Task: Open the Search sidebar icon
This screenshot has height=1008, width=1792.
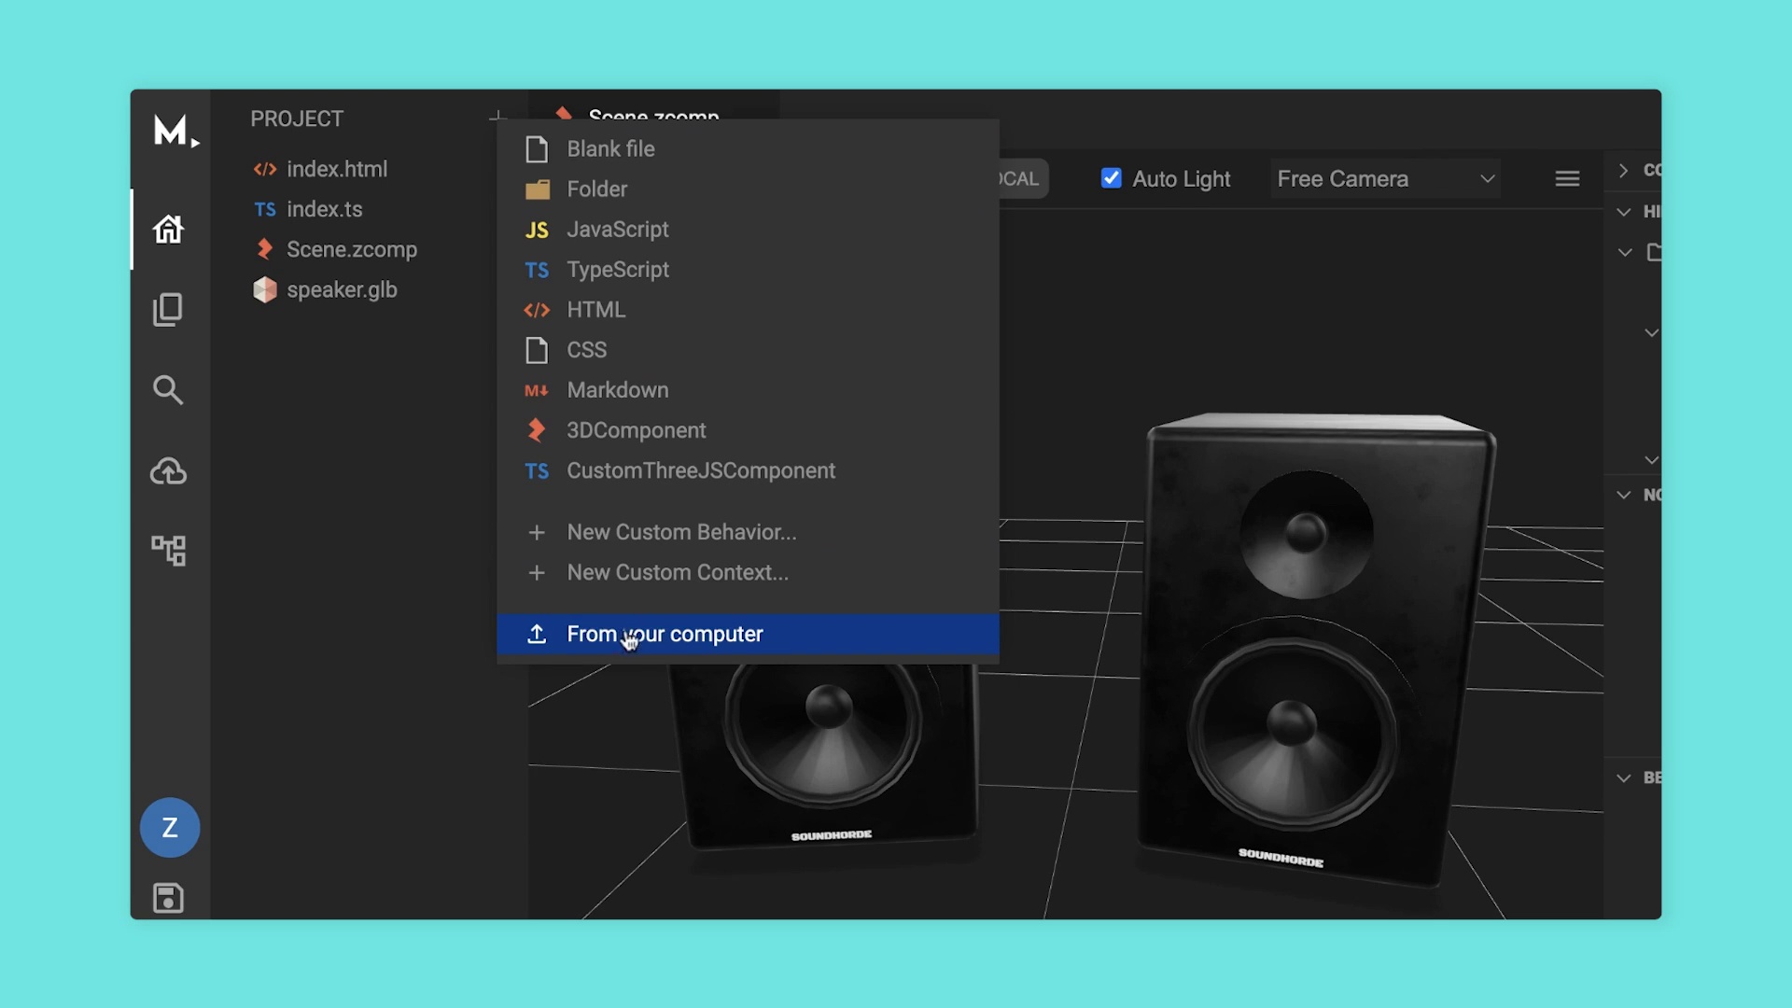Action: coord(168,389)
